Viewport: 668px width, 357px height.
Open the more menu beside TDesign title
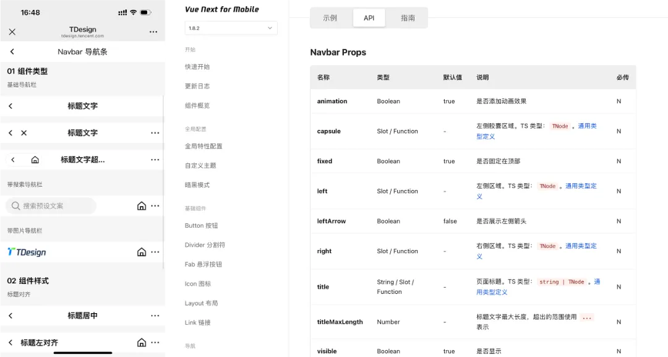click(153, 32)
